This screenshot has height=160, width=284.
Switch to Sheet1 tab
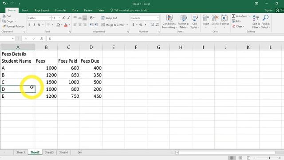pos(21,152)
